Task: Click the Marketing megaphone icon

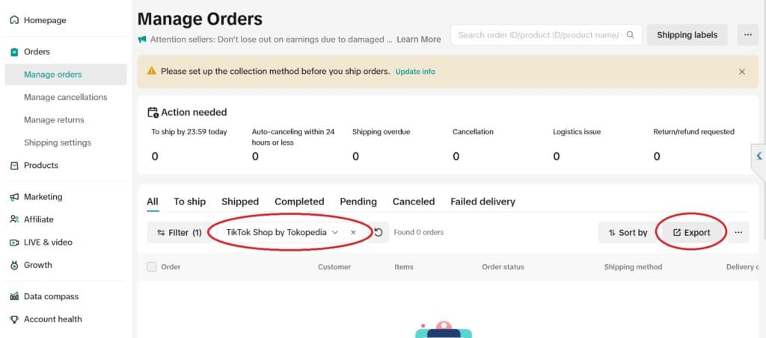Action: (14, 197)
